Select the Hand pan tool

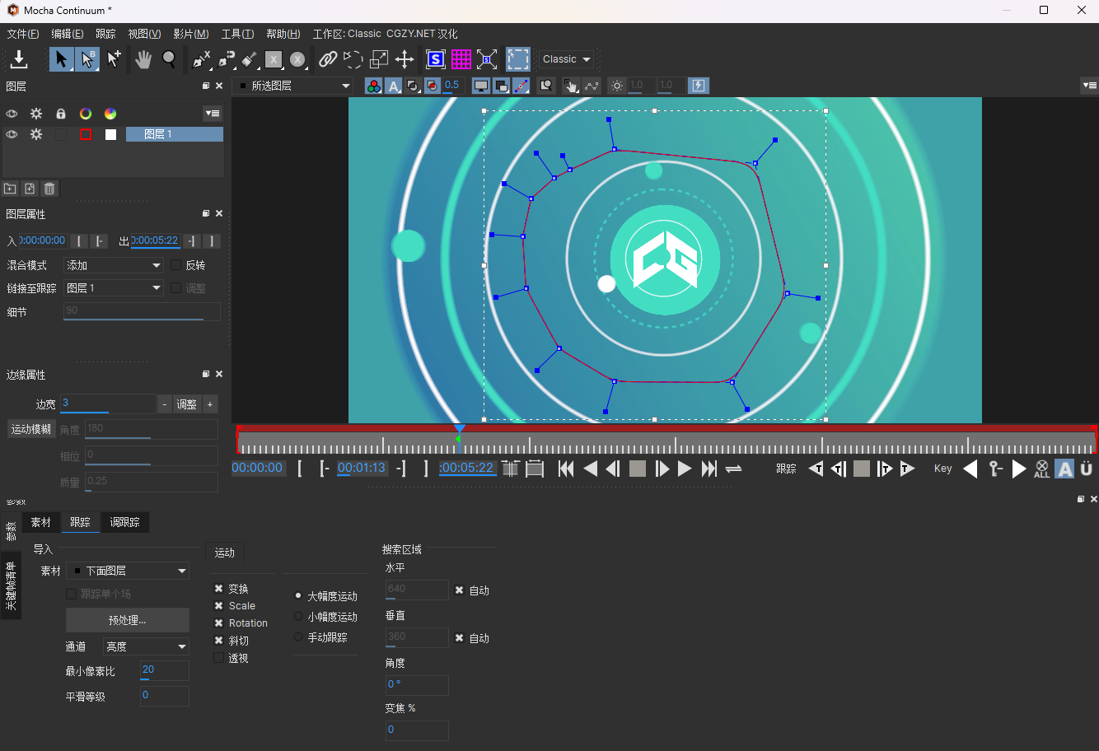click(143, 59)
